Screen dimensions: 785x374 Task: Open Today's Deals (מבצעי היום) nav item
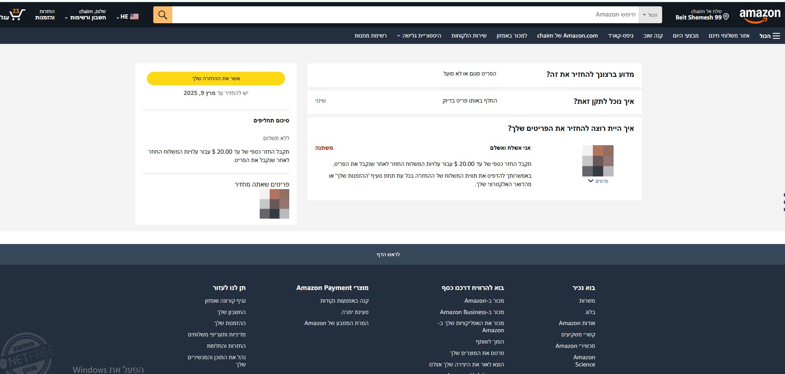click(686, 36)
